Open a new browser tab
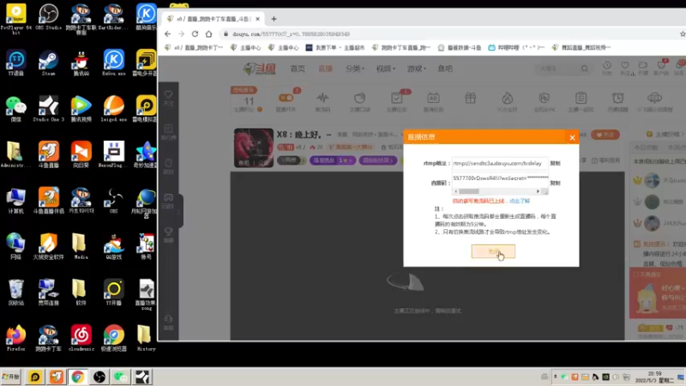The image size is (686, 386). [x=274, y=19]
